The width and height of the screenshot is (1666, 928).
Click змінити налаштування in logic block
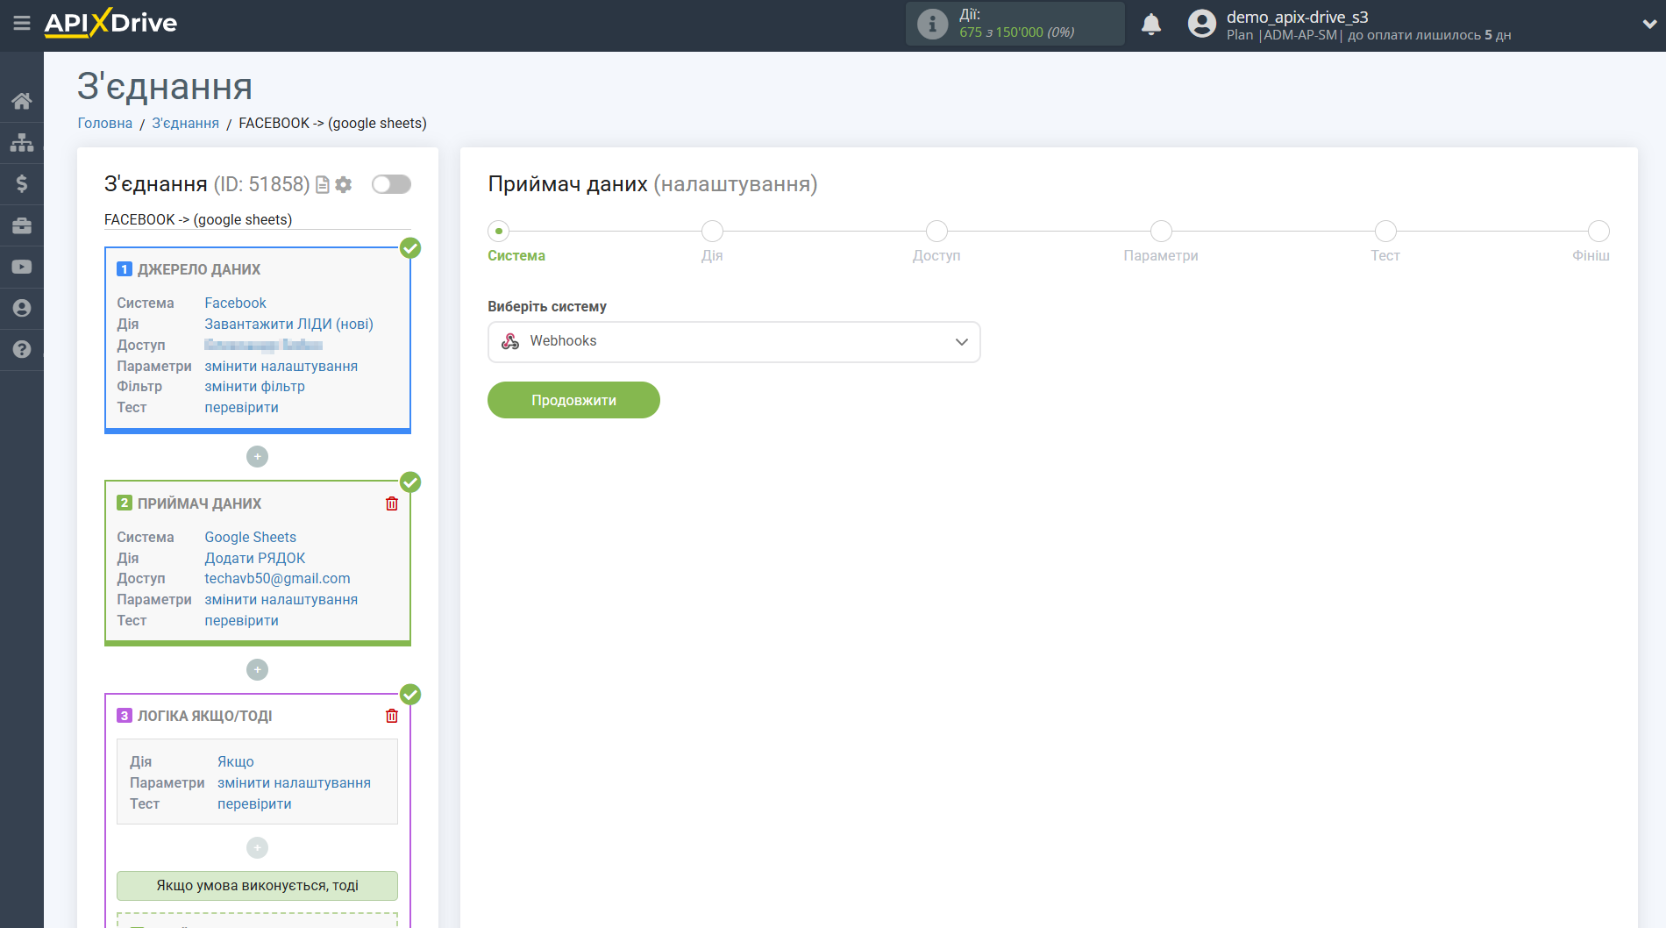[x=294, y=782]
